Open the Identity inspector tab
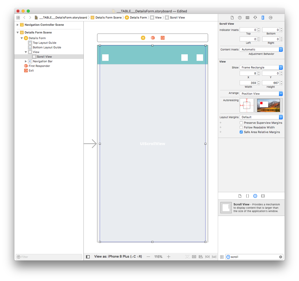 247,17
